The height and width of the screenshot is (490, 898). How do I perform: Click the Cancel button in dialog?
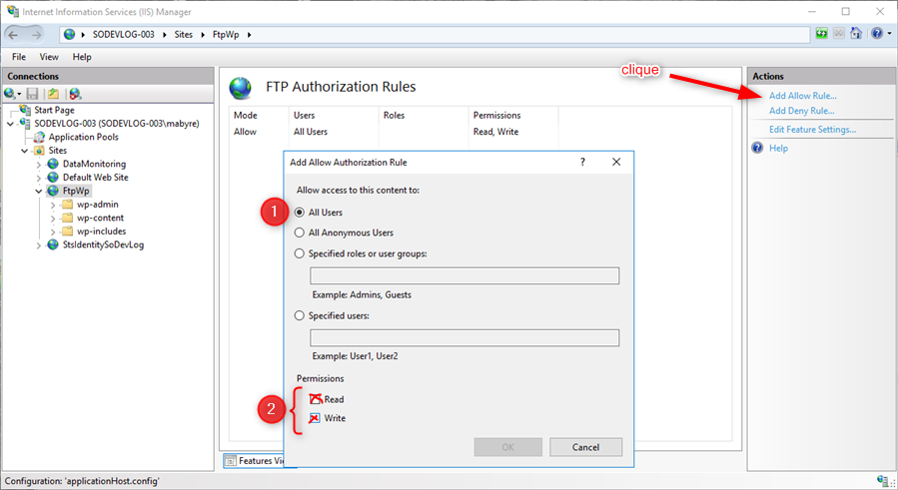tap(585, 447)
